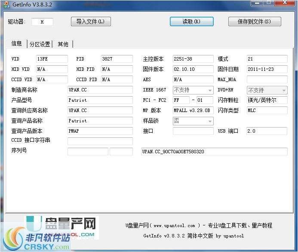Click the 主控版本 field showing 2251-38
The image size is (298, 252).
pyautogui.click(x=193, y=59)
